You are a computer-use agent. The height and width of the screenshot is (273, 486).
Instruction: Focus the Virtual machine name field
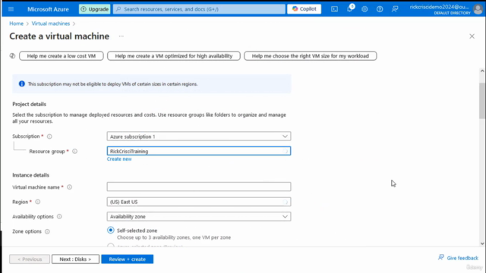coord(199,187)
